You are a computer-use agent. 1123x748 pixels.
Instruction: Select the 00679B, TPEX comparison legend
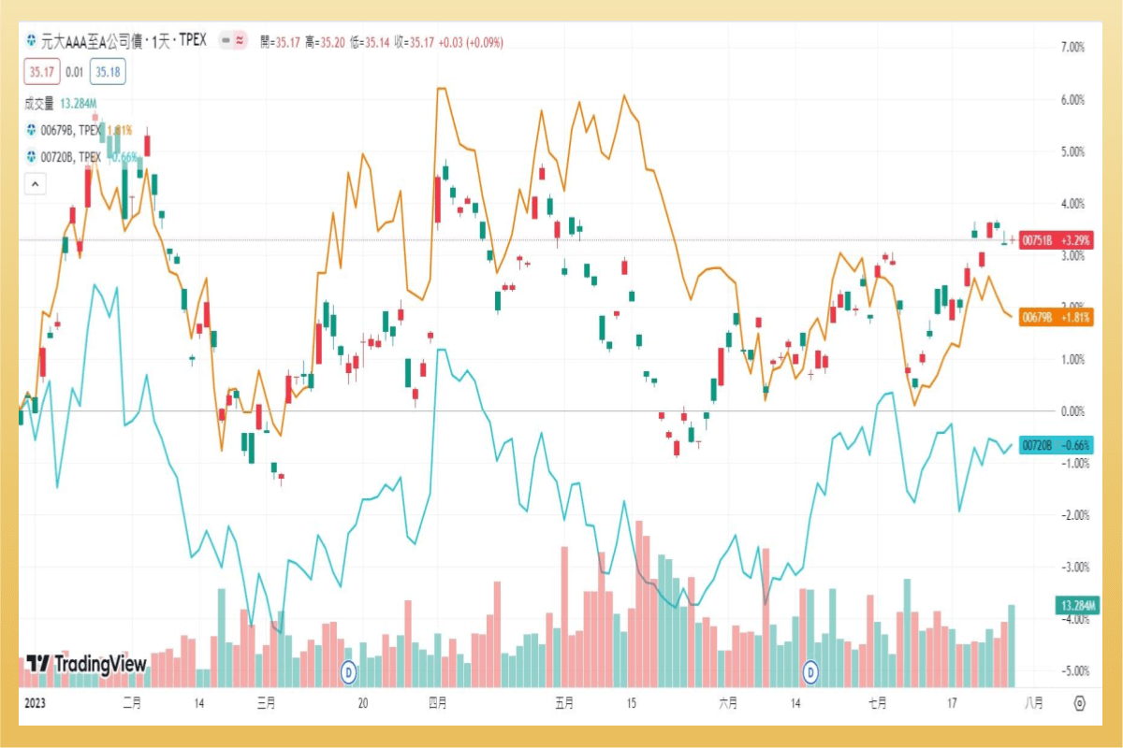tap(71, 131)
